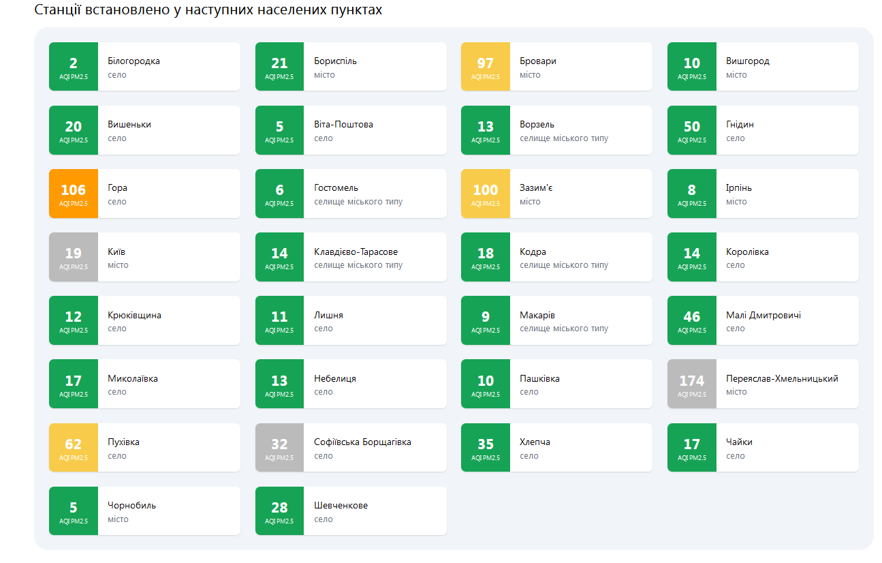Open the Ірпінь city station
The width and height of the screenshot is (882, 563).
point(762,194)
